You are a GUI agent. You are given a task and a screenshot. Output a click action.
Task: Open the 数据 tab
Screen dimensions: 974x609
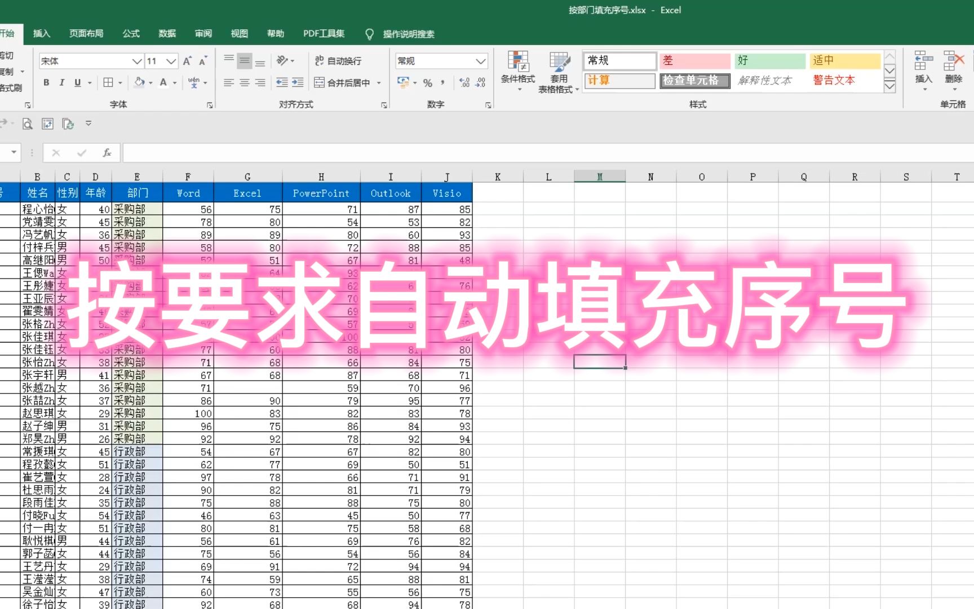[167, 34]
